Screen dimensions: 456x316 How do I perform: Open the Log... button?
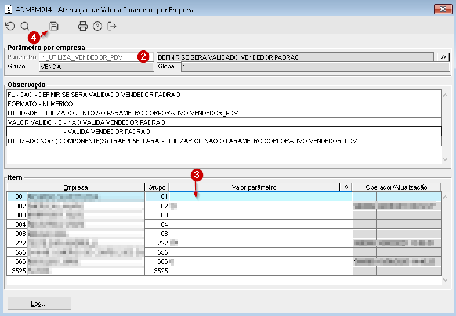point(39,303)
